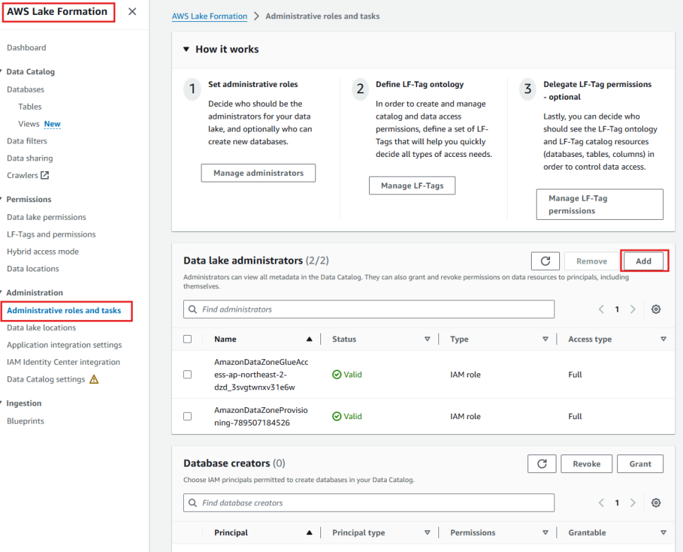Select the AmazonDataZoneGlueAccess role checkbox

(187, 375)
